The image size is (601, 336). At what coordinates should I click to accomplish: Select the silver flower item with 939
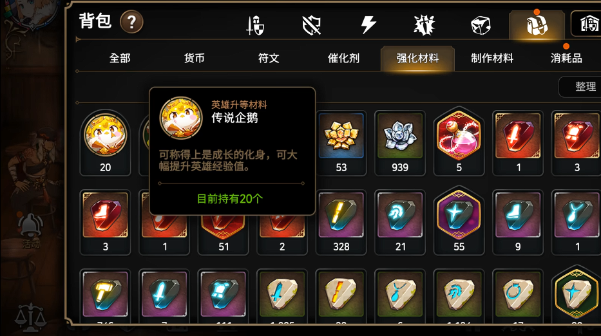pos(400,143)
